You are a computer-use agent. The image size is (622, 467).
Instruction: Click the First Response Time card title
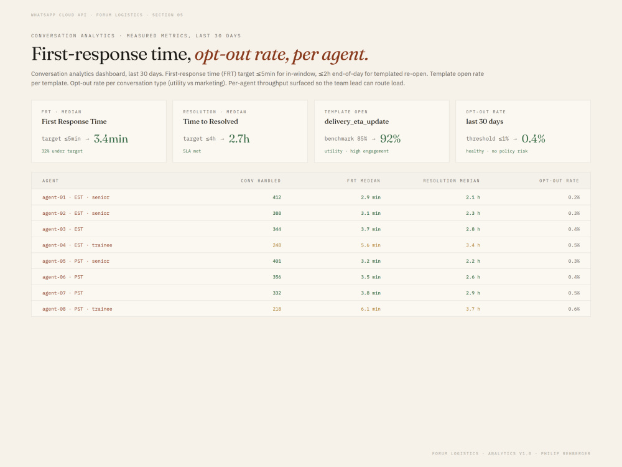(74, 121)
